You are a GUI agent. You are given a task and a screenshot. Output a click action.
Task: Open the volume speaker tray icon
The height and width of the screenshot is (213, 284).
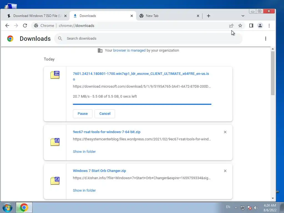coord(256,208)
